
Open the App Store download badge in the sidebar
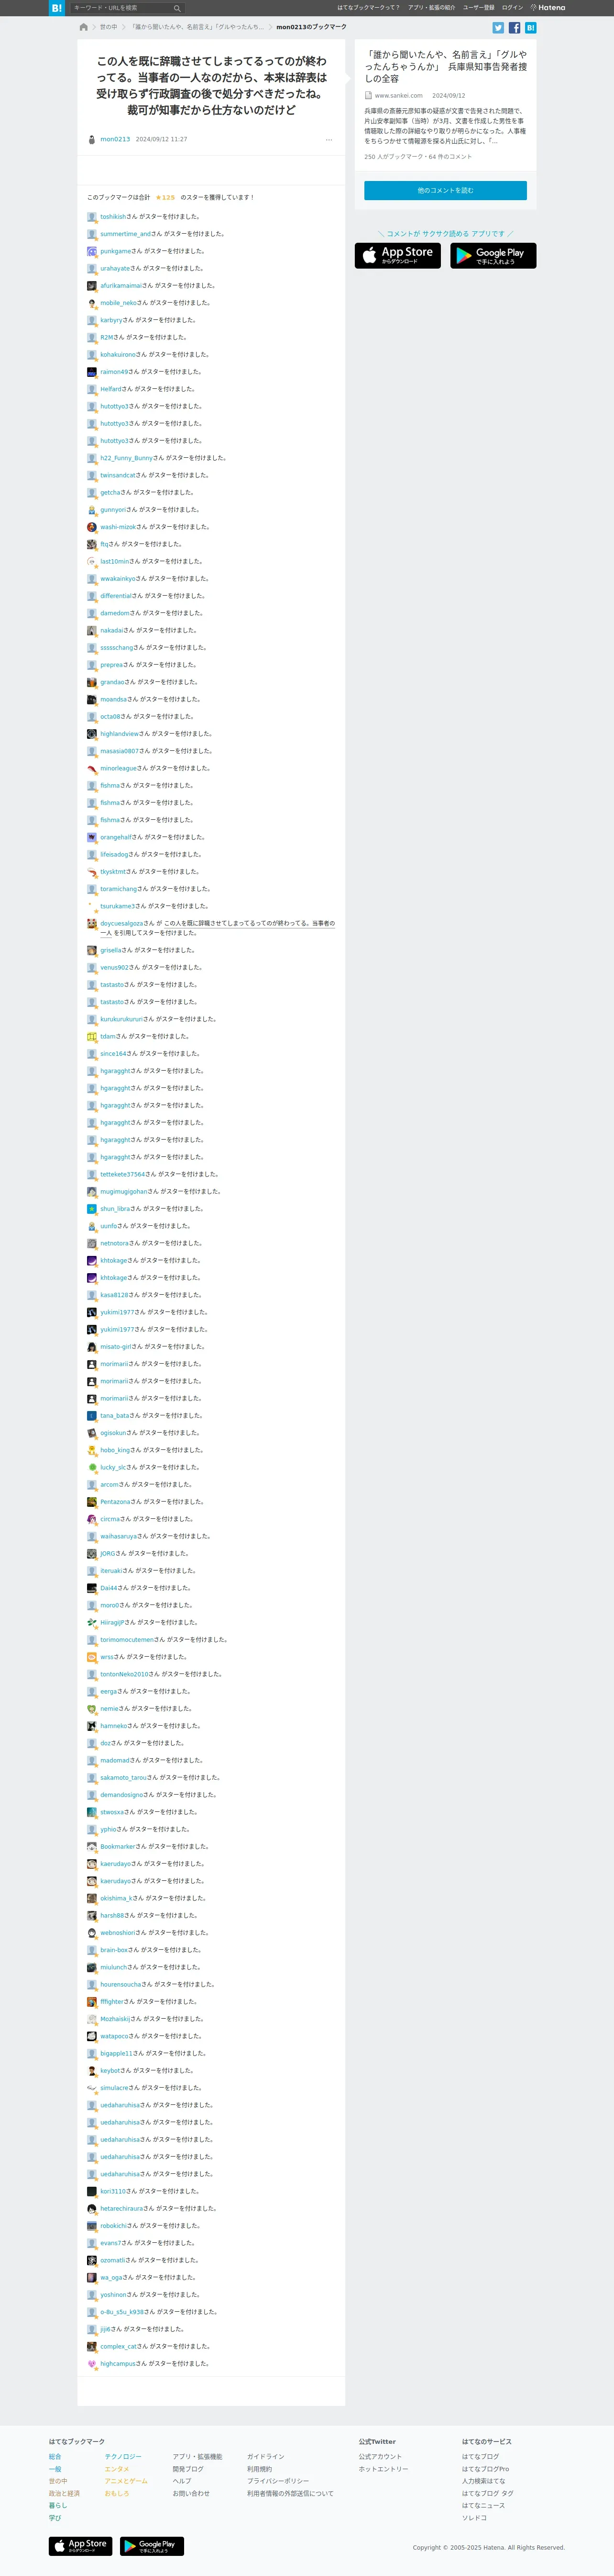[x=397, y=256]
